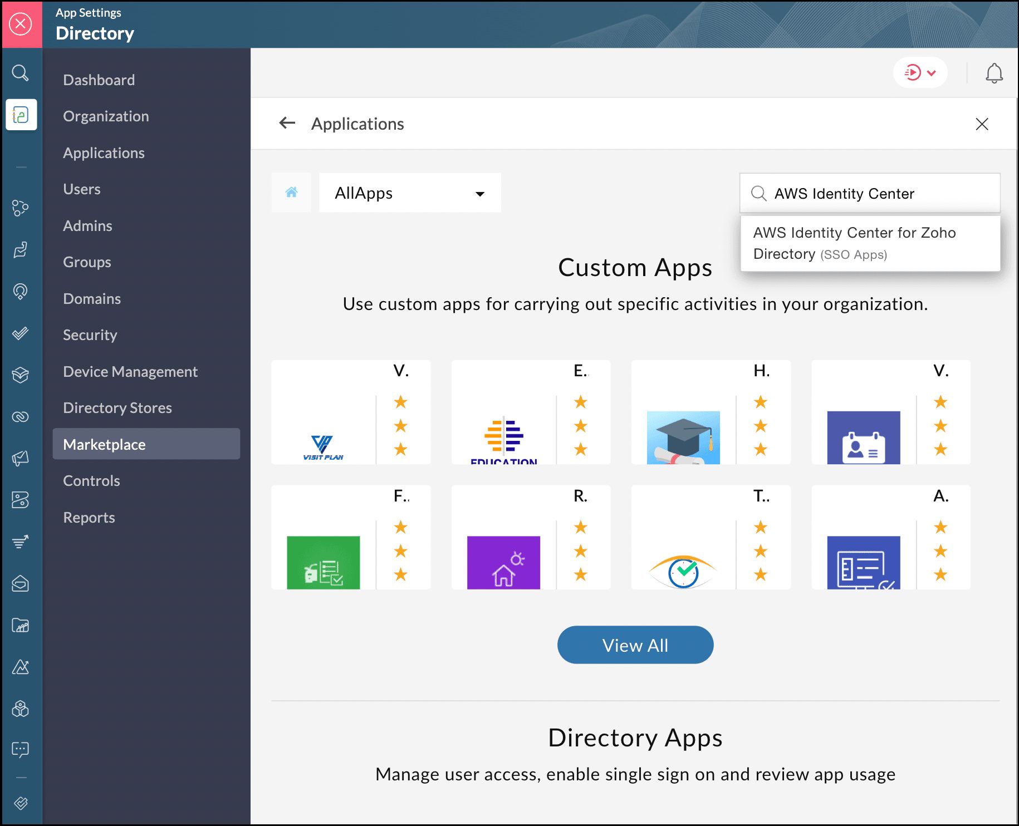
Task: Open the megaphone icon in left rail
Action: point(21,459)
